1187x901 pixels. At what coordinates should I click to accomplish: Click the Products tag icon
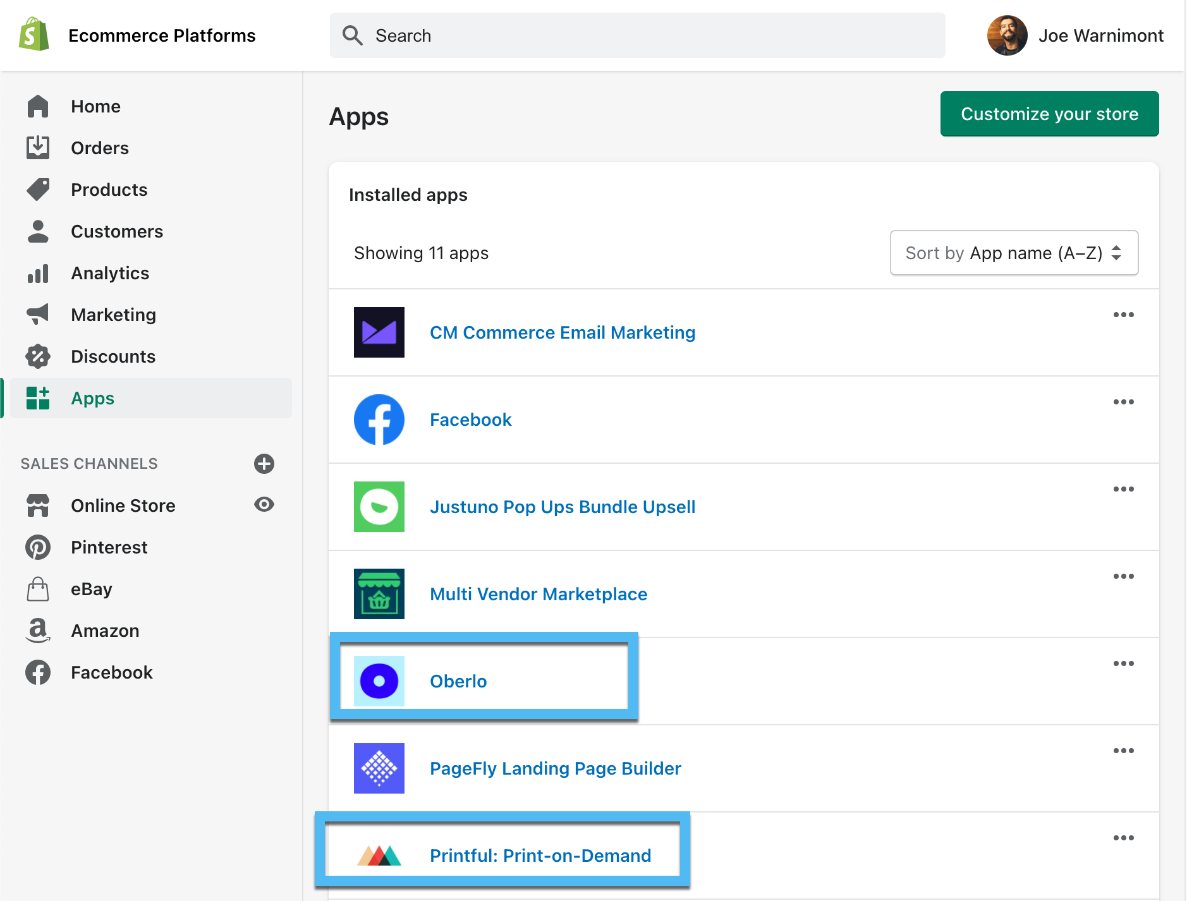click(38, 189)
